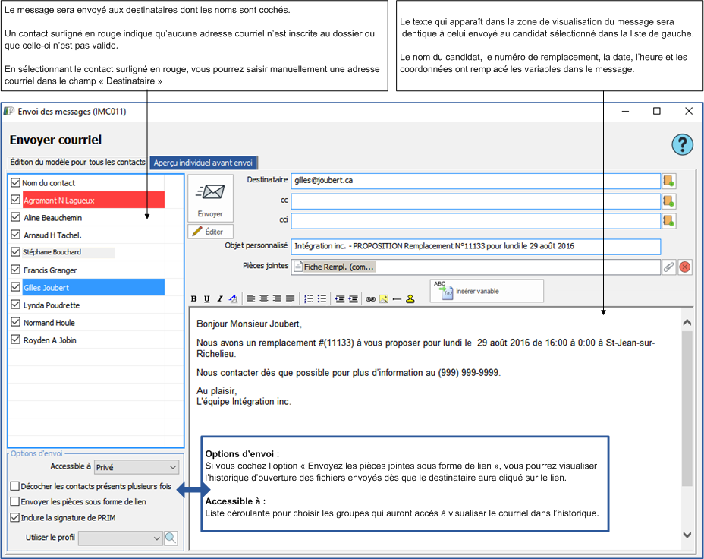This screenshot has width=704, height=559.
Task: Justify the message text
Action: (291, 298)
